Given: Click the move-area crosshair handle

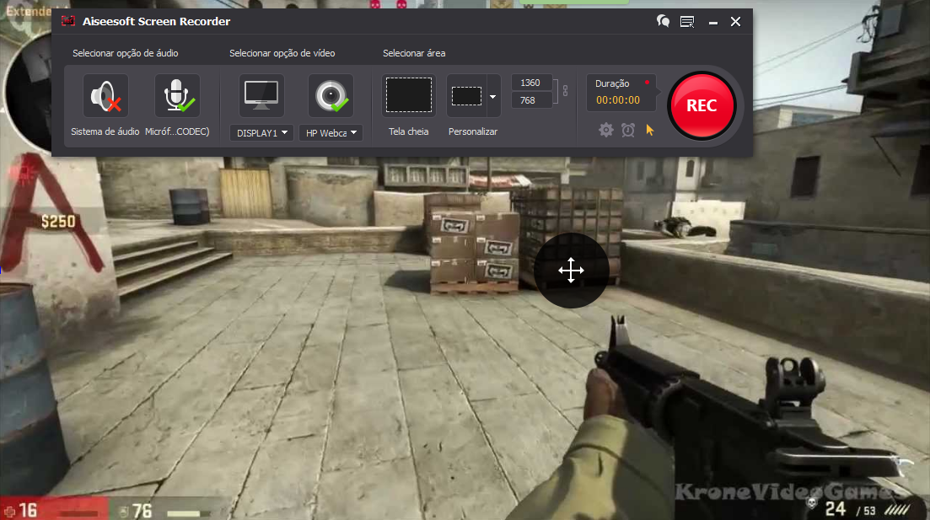Looking at the screenshot, I should [571, 271].
